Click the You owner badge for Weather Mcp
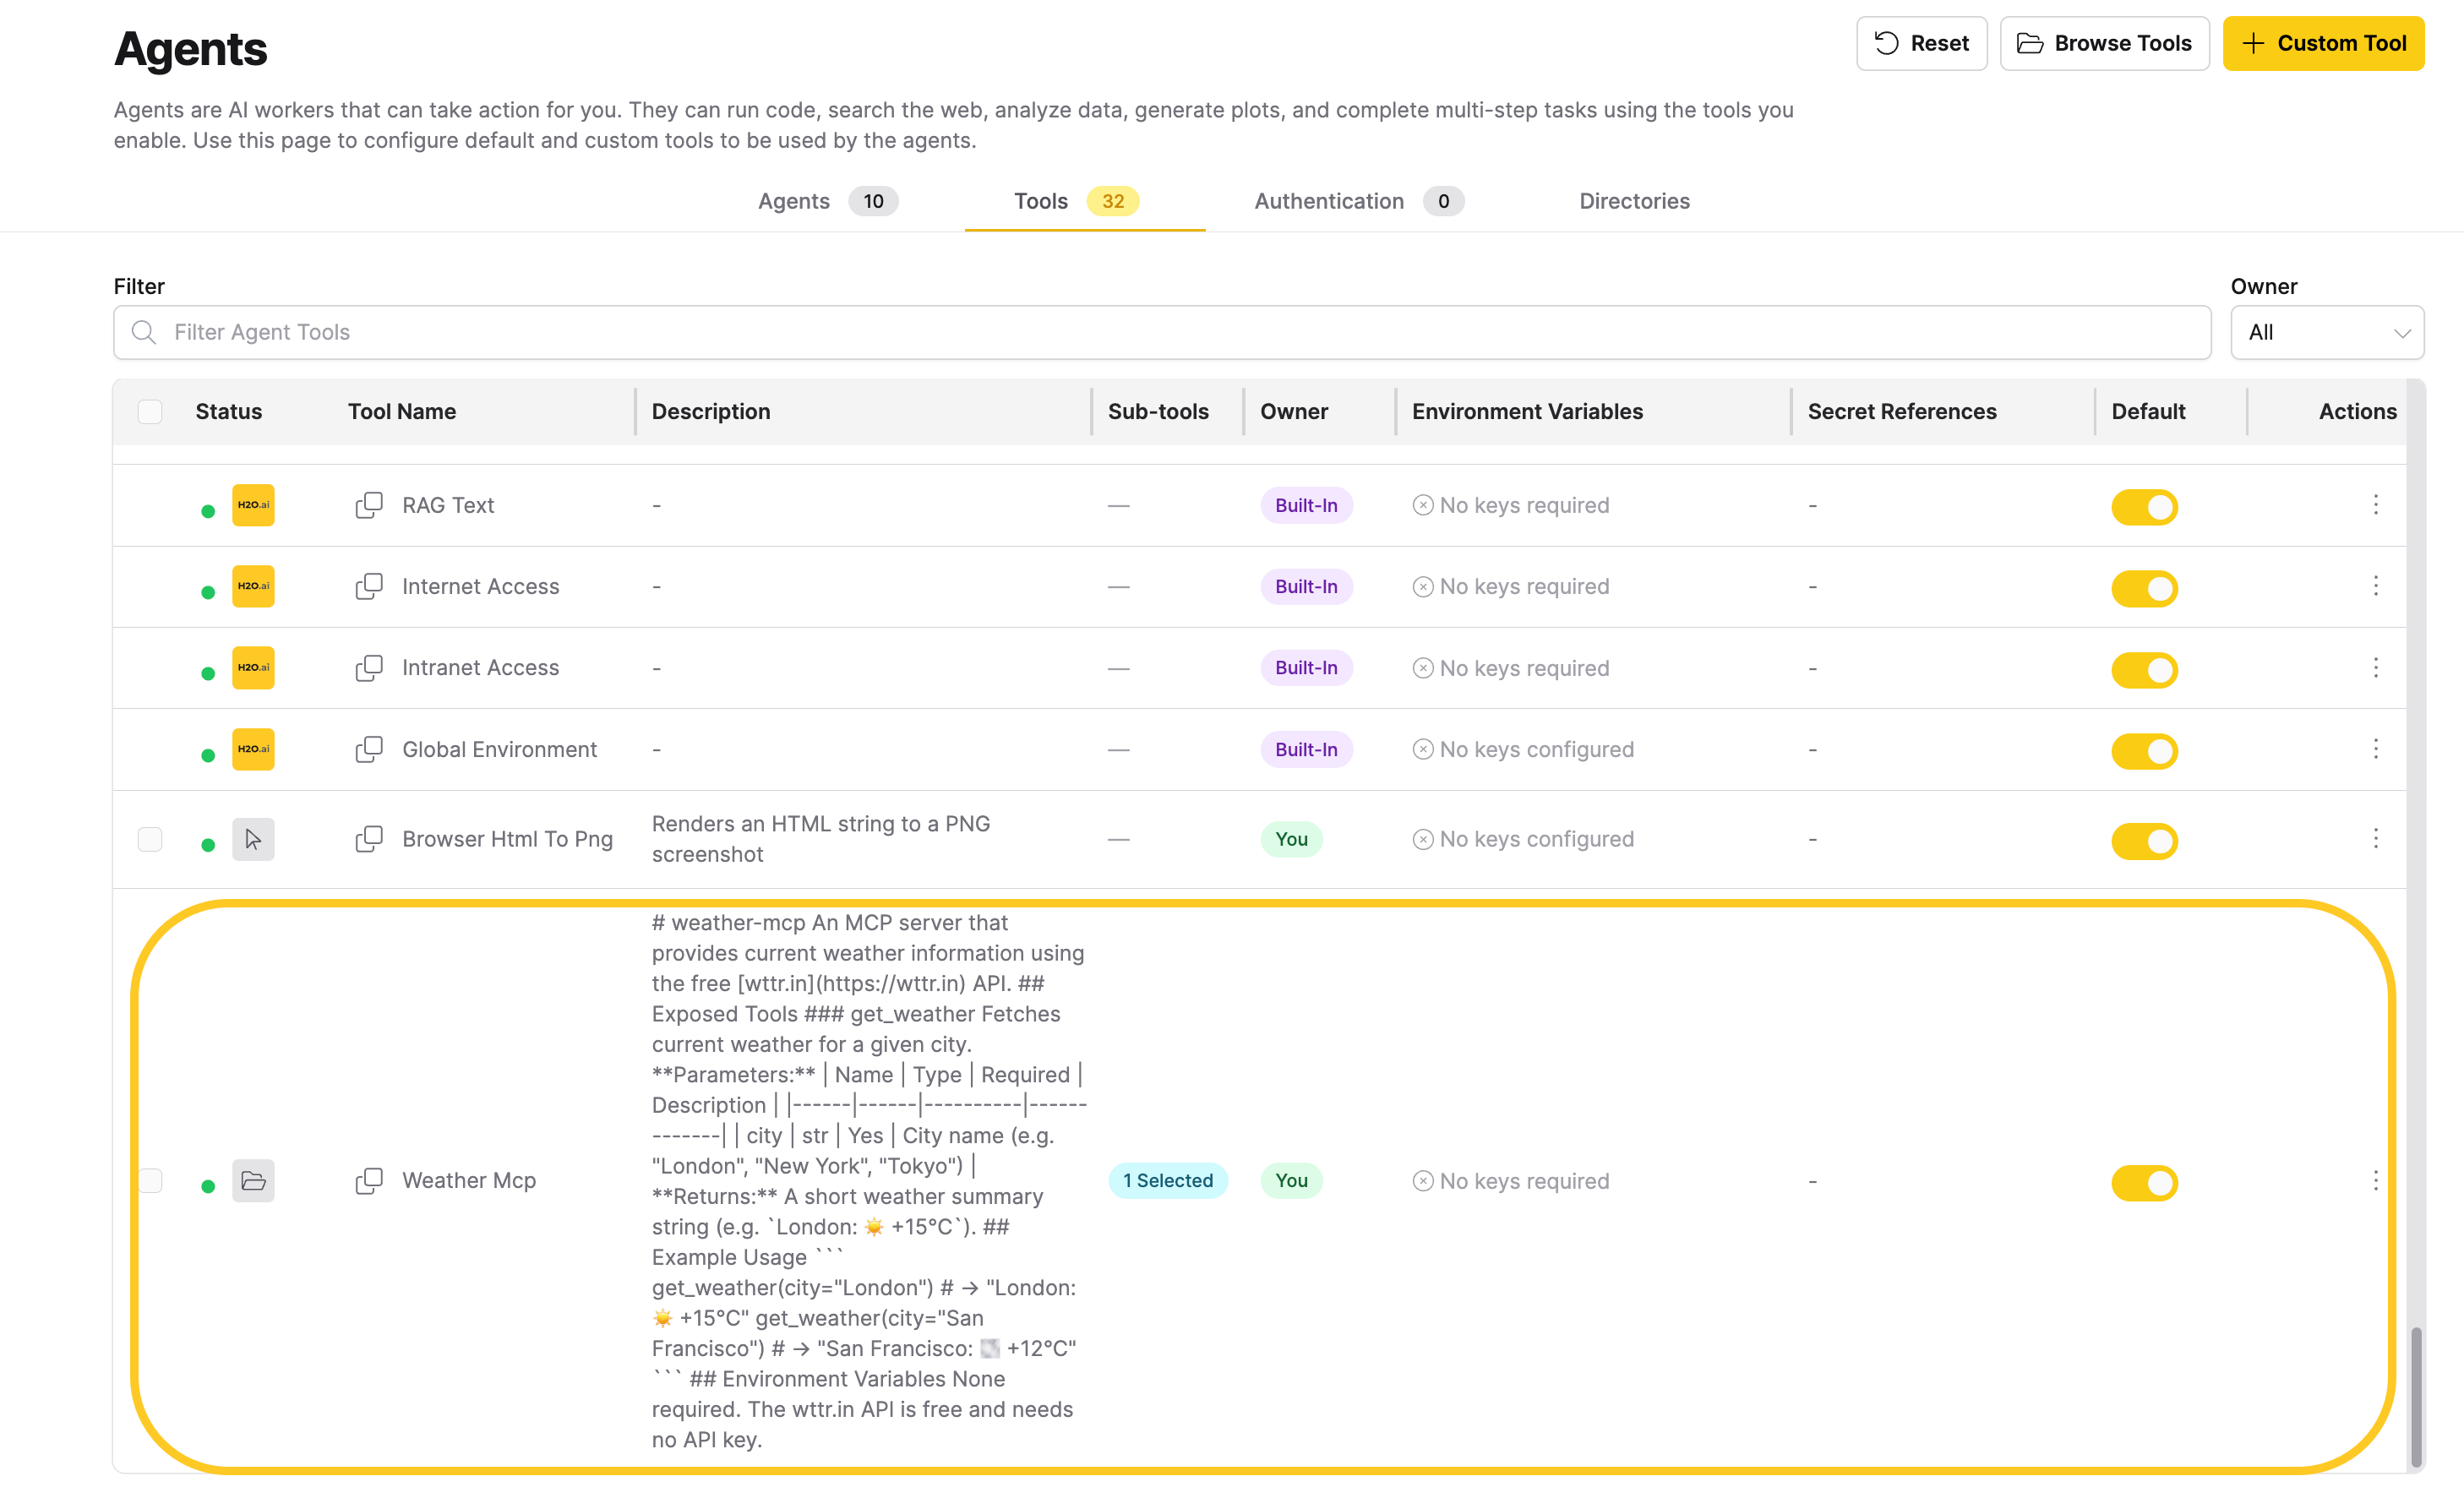This screenshot has width=2464, height=1509. (1291, 1181)
